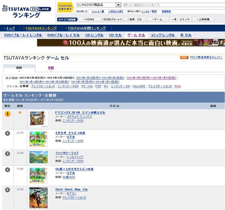The width and height of the screenshot is (225, 210).
Task: Open ファンタジーライフ title link
Action: tap(67, 153)
